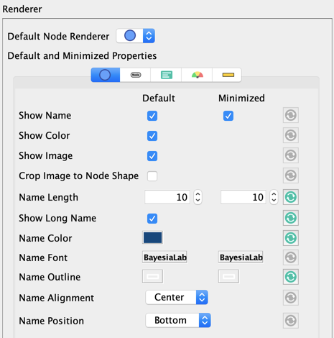The image size is (334, 338).
Task: Click Default Name Font BayesiaLab button
Action: 164,257
